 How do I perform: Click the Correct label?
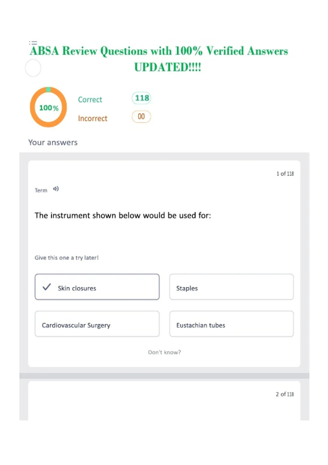(90, 100)
